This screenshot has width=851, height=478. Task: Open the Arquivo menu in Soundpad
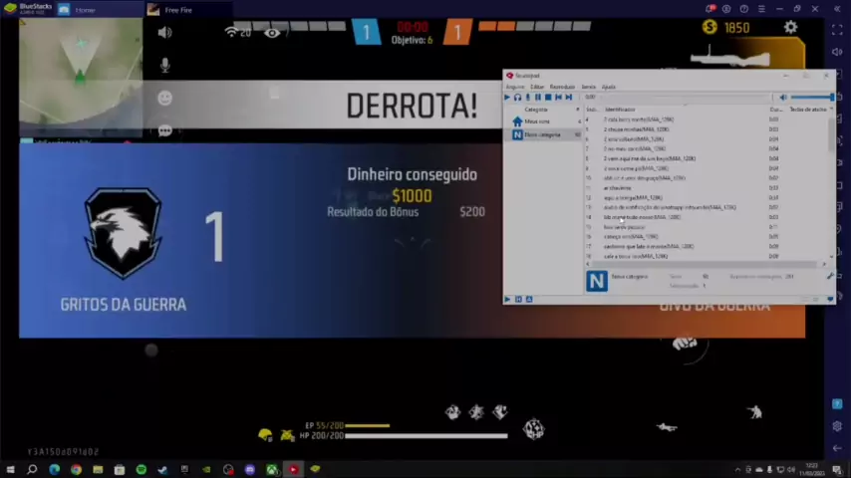pos(514,87)
